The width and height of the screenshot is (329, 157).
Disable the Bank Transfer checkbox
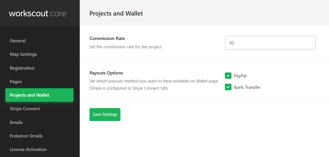tap(228, 87)
